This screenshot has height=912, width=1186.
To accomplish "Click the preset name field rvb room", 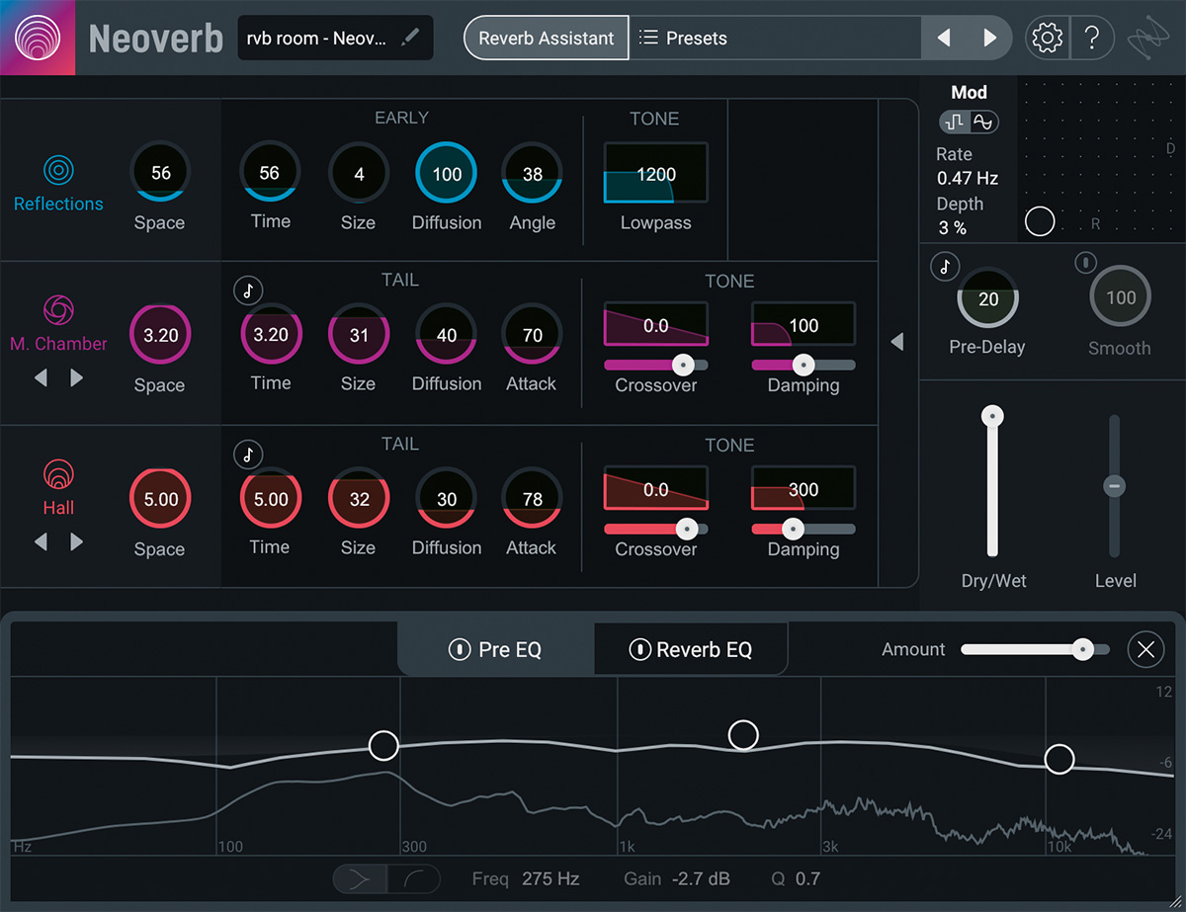I will pos(334,39).
